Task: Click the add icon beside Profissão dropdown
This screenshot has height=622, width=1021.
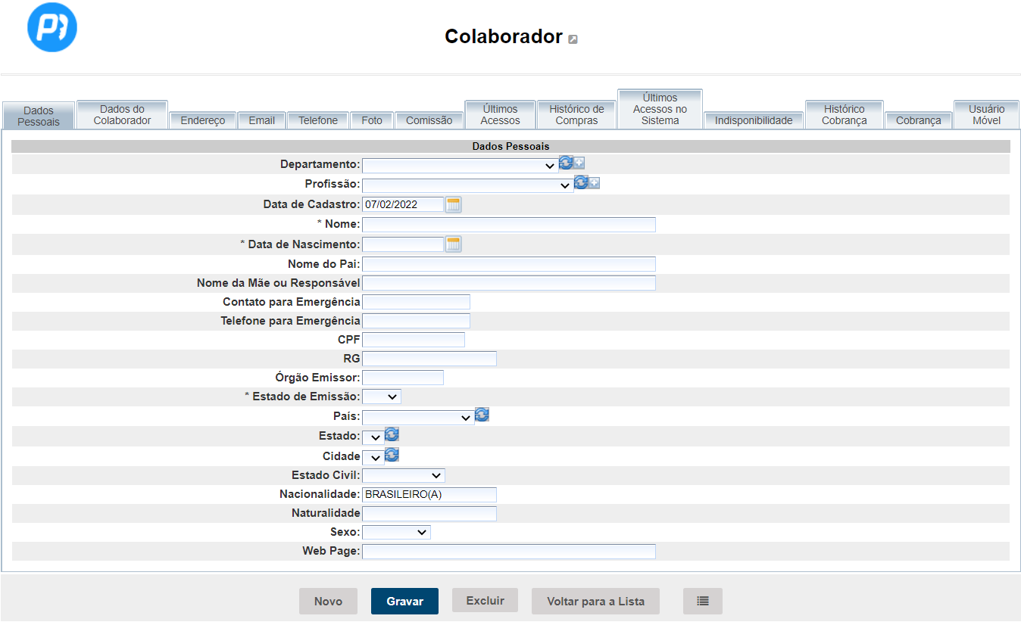Action: (x=595, y=183)
